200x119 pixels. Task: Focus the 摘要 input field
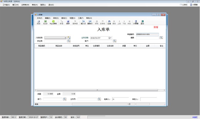[147, 38]
